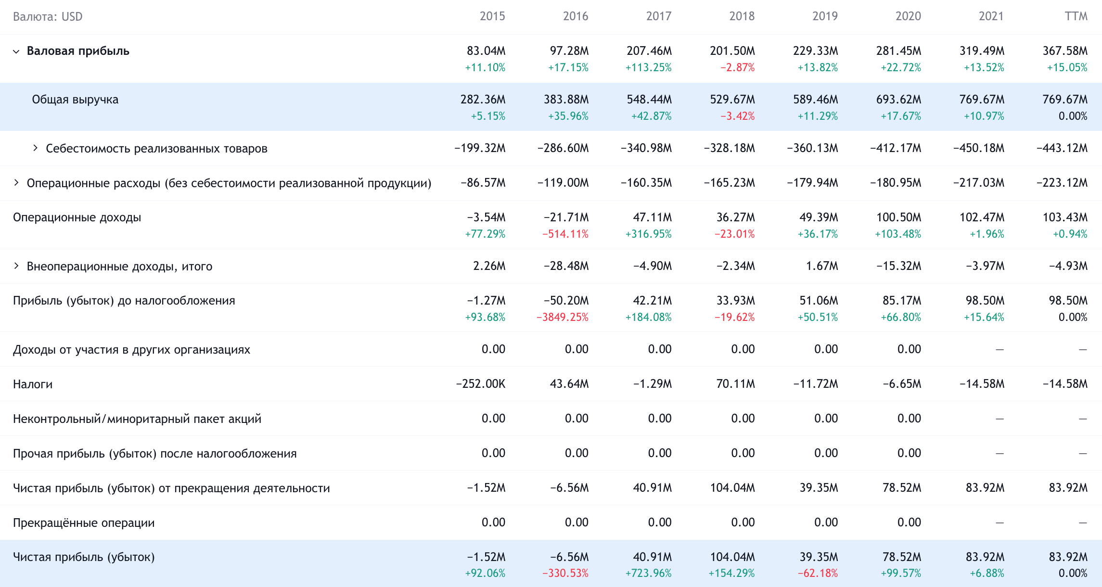This screenshot has height=587, width=1102.
Task: Click gross profit value 207.46M
Action: pos(649,51)
